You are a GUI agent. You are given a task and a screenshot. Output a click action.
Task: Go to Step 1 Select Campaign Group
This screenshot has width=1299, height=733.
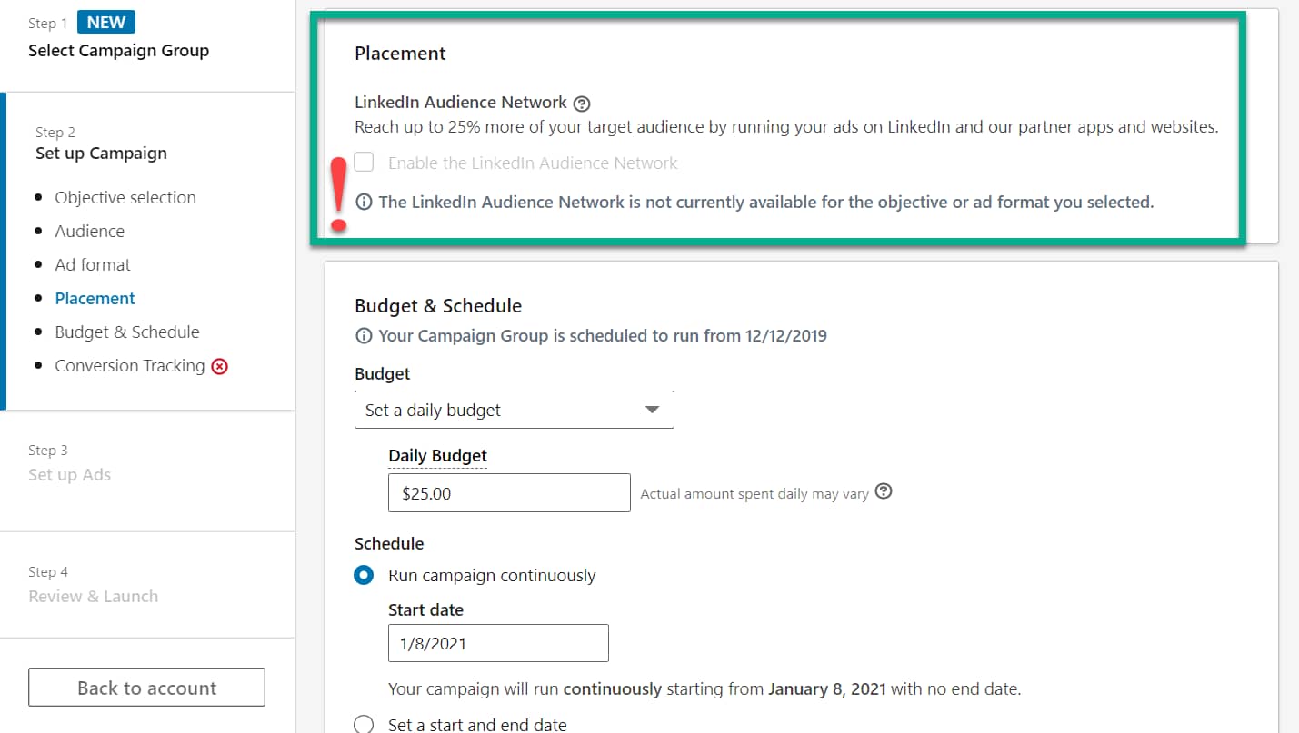click(x=118, y=51)
